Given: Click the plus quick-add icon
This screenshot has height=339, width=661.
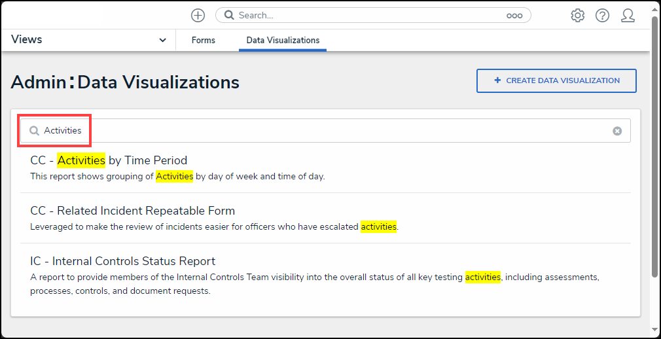Looking at the screenshot, I should click(x=198, y=15).
